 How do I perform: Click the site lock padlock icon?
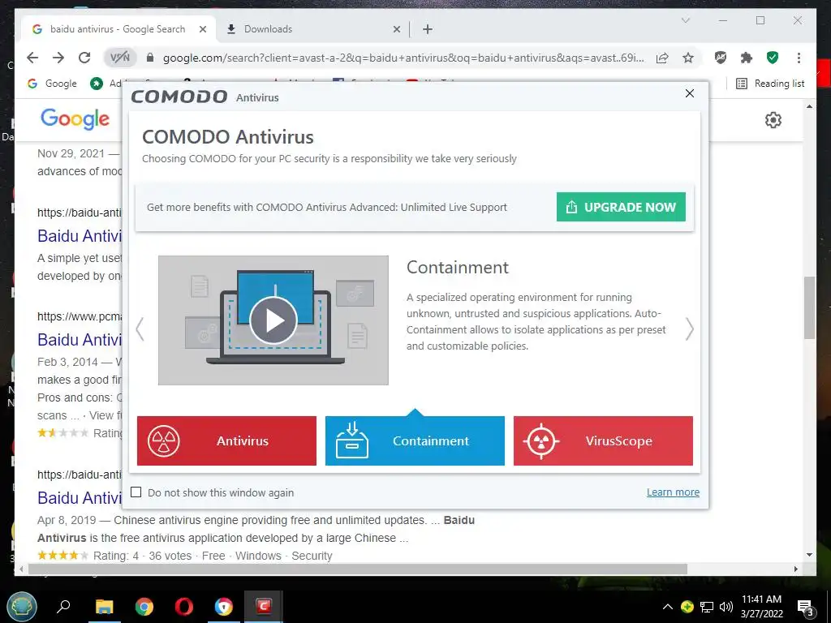pos(150,58)
